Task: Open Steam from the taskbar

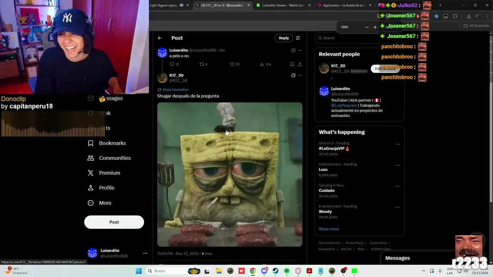Action: [x=275, y=271]
